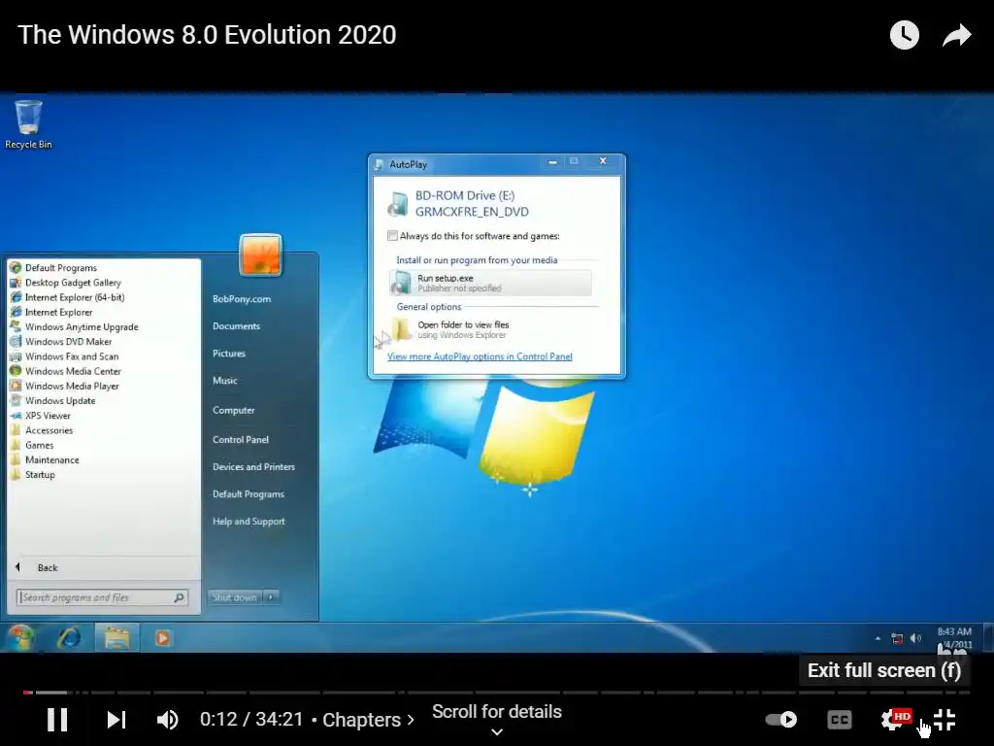Screen dimensions: 994x746
Task: Open Devices and Printers
Action: 253,467
